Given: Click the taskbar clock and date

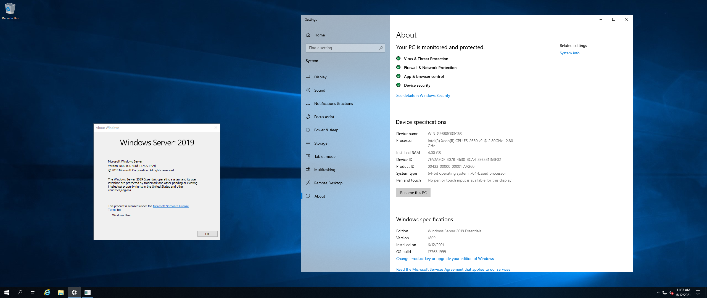Looking at the screenshot, I should click(x=683, y=292).
